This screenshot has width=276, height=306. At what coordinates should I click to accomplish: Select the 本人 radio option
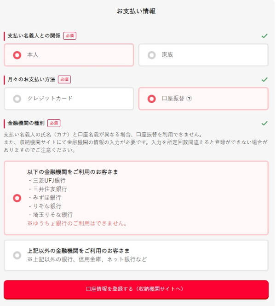69,55
